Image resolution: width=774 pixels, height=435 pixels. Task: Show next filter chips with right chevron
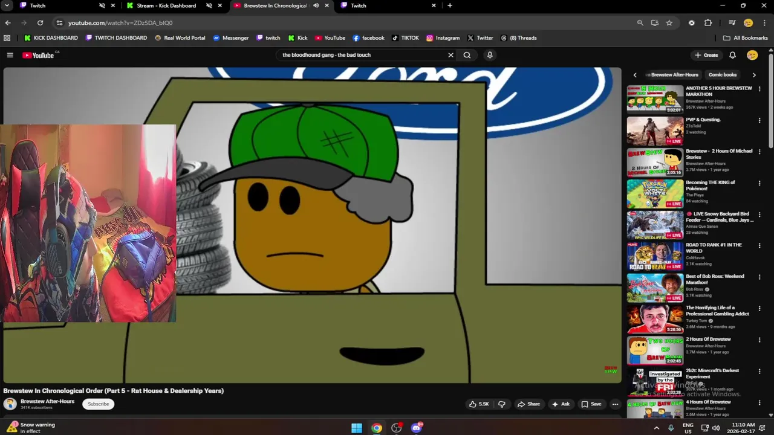[x=754, y=75]
